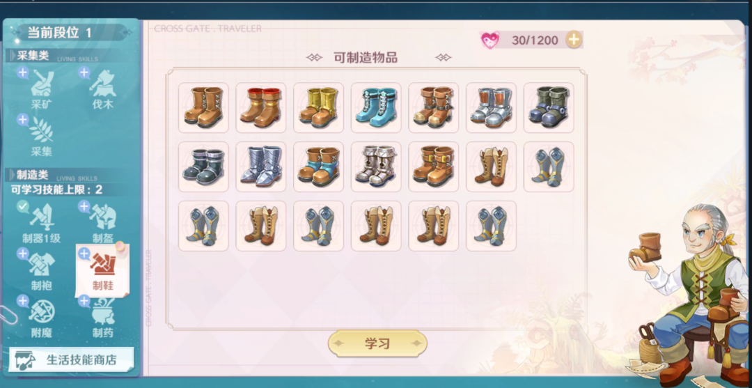Collapse the 制造类 category header

tap(33, 175)
